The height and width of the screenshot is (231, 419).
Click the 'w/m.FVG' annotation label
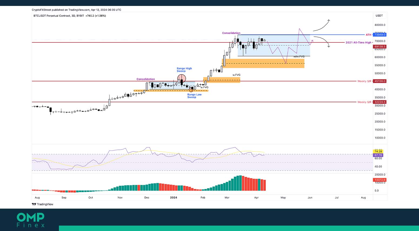(x=299, y=57)
